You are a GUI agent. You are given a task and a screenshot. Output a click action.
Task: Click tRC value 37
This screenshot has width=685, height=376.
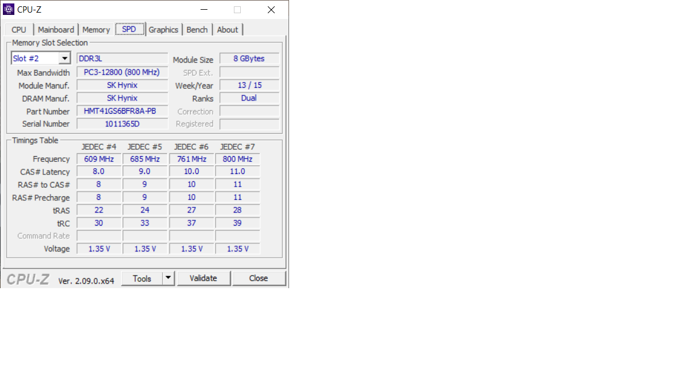191,223
